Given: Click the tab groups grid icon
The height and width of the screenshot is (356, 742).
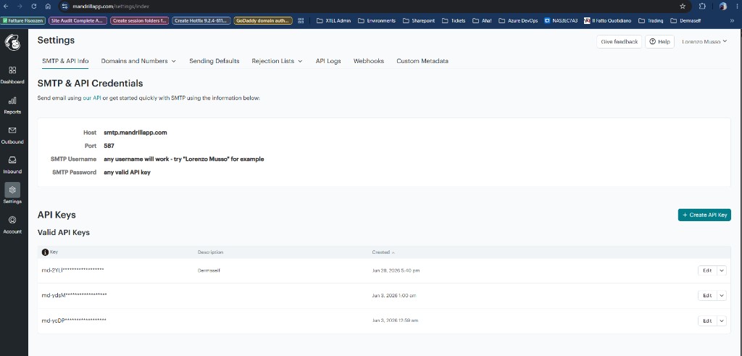Looking at the screenshot, I should (x=301, y=20).
